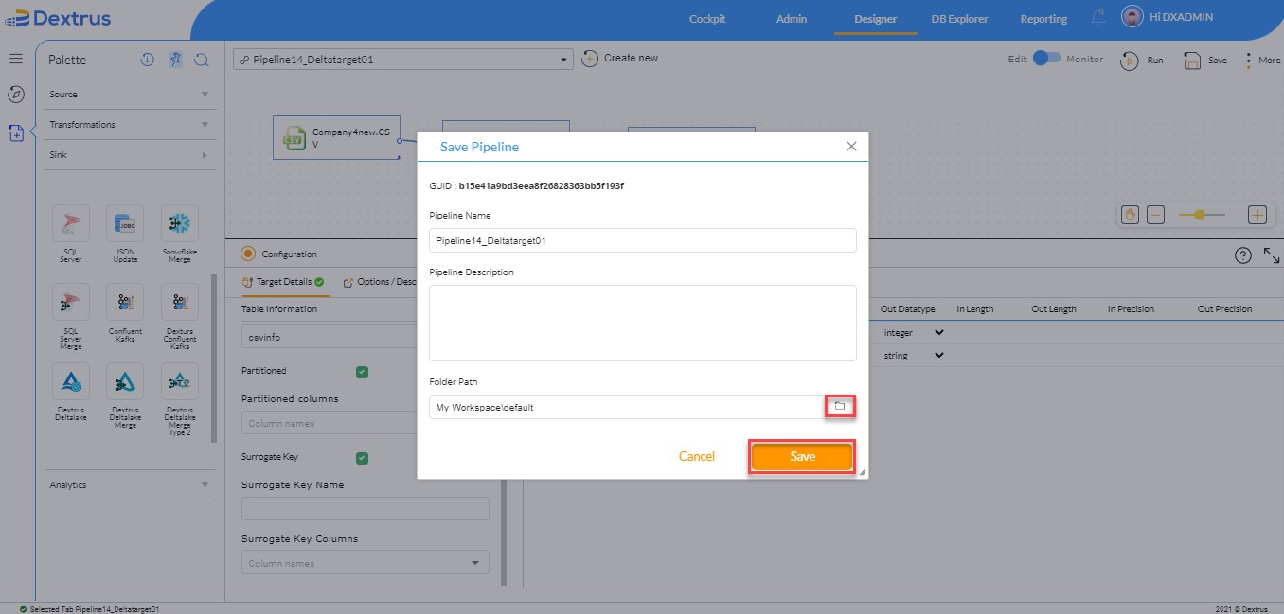Click the canvas pan hand tool

[1129, 215]
